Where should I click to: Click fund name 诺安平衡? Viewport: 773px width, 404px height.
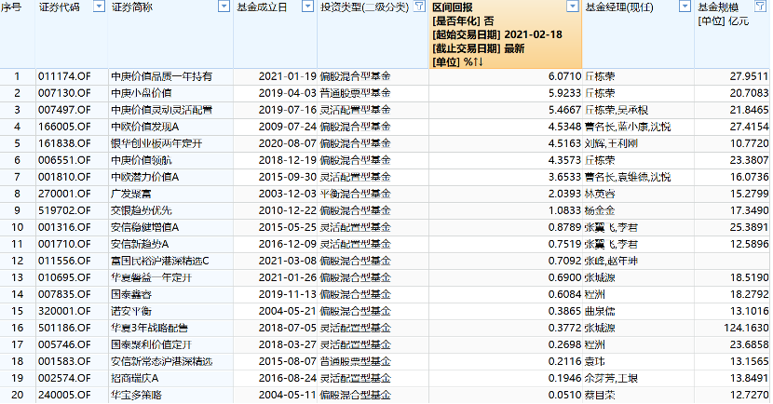pyautogui.click(x=131, y=311)
